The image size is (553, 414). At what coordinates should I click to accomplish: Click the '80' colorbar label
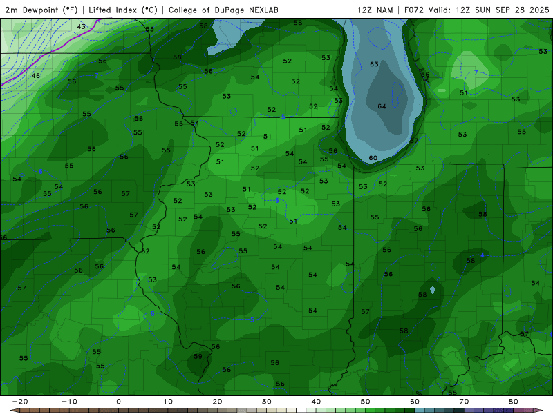pos(514,402)
